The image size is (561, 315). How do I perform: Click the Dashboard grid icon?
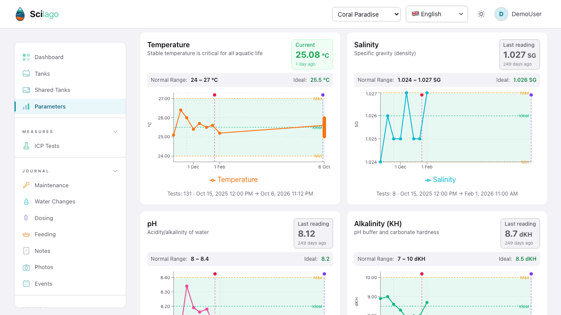click(x=26, y=57)
